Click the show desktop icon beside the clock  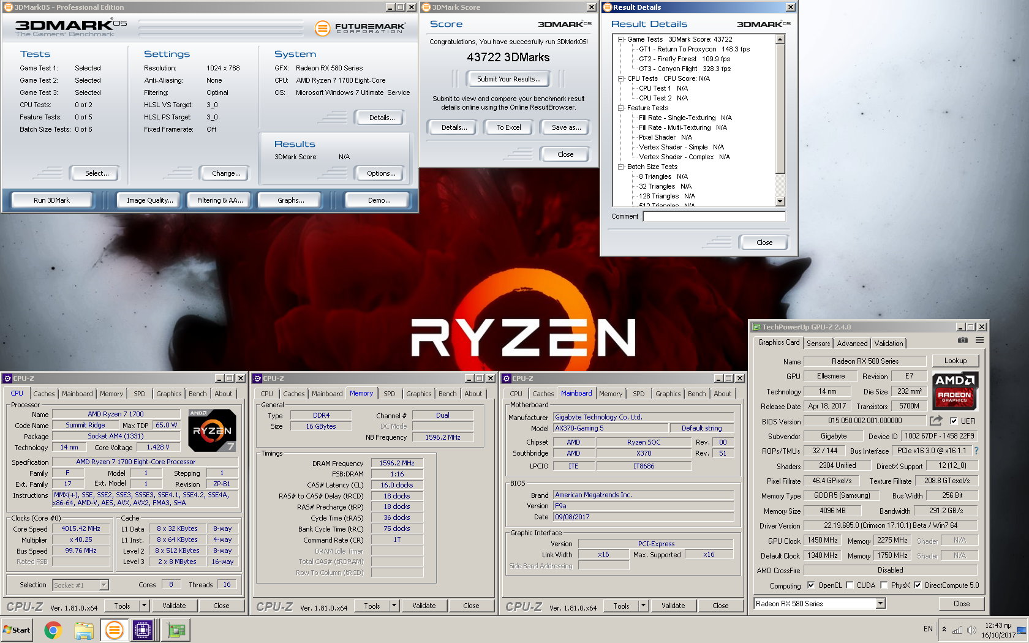(1022, 630)
